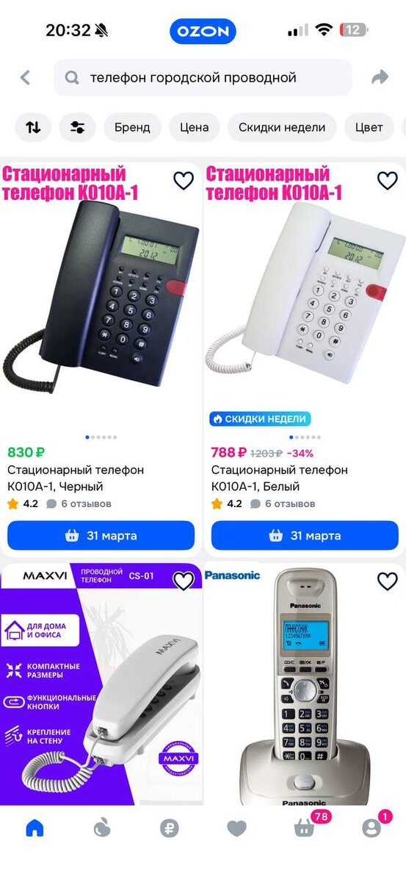Open the favorites heart in bottom bar
Image resolution: width=406 pixels, height=882 pixels.
(x=236, y=829)
